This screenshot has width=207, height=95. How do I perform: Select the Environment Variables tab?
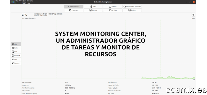(x=132, y=7)
